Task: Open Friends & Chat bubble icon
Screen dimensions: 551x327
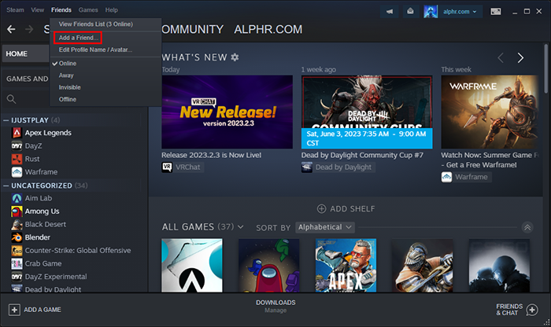Action: click(532, 310)
